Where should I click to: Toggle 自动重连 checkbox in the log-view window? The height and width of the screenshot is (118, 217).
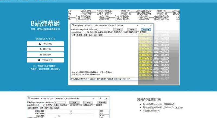click(x=103, y=32)
